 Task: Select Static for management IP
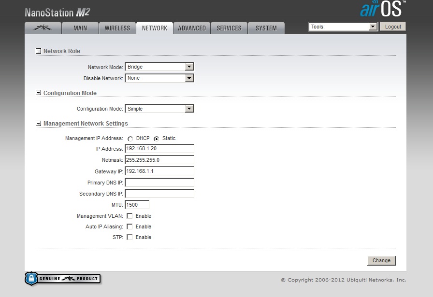point(156,139)
